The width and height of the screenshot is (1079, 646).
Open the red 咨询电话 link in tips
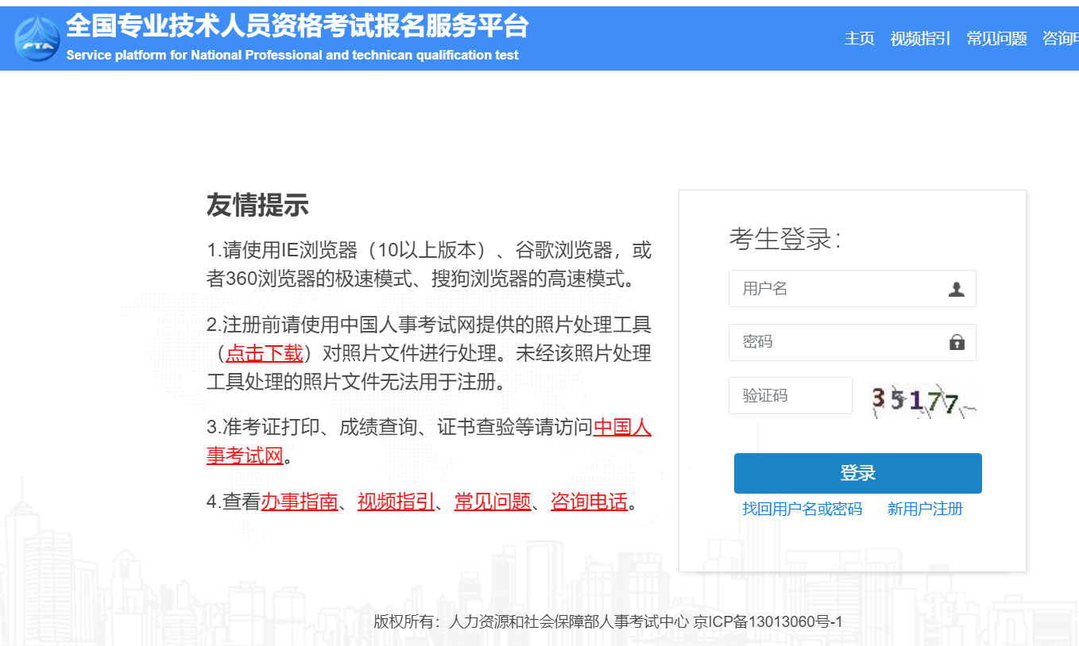point(589,502)
